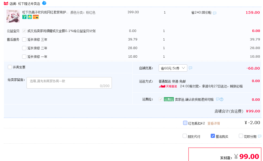Check 延长保修 三年 warranty option
This screenshot has height=161, width=263.
[24, 39]
